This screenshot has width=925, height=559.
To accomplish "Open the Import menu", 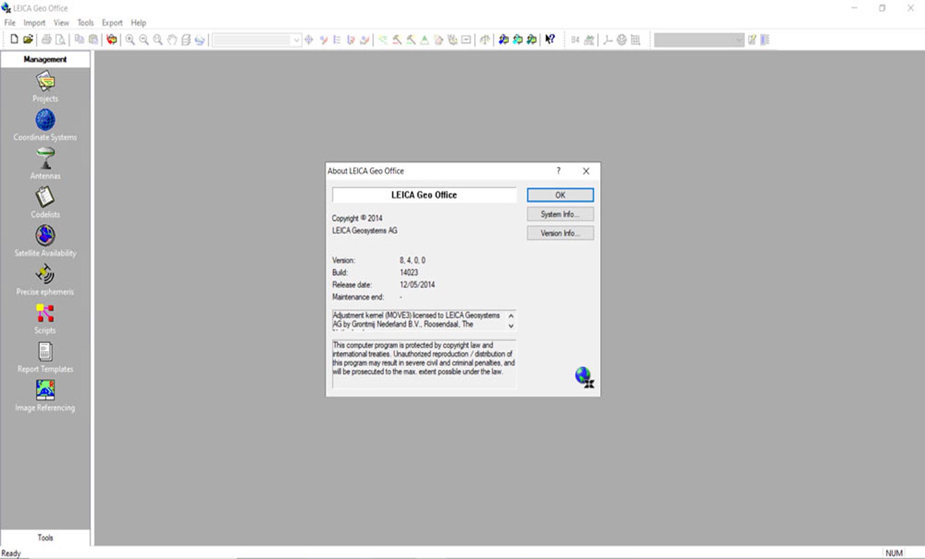I will point(34,23).
